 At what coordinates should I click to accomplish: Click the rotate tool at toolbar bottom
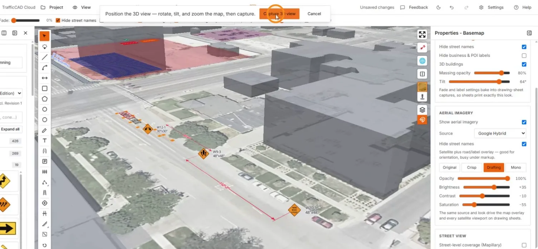[45, 245]
